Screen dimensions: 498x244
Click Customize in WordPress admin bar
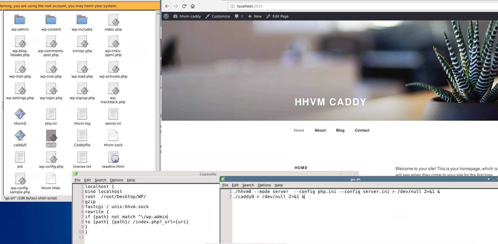click(x=218, y=16)
